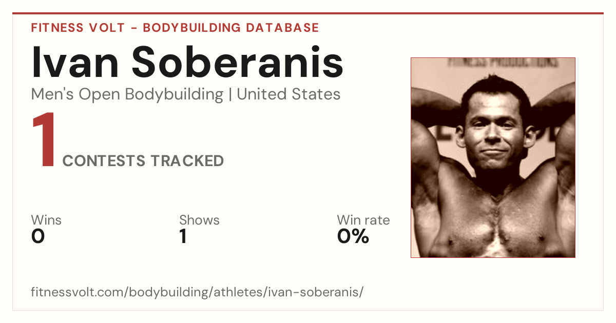Click the Ivan Soberanis name heading
The image size is (616, 323).
(187, 62)
